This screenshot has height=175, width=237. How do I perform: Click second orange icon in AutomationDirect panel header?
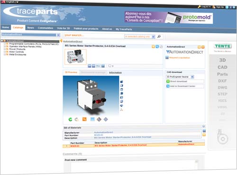click(203, 47)
